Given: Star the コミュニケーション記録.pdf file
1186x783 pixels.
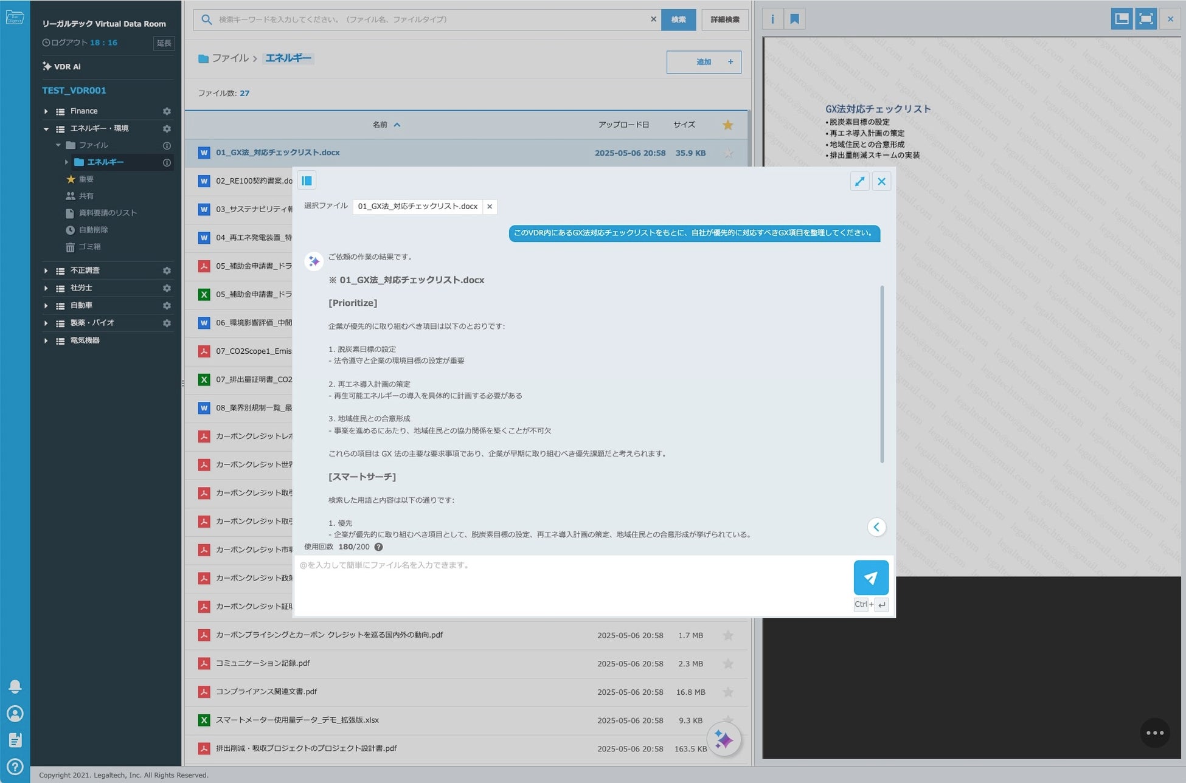Looking at the screenshot, I should [x=727, y=664].
